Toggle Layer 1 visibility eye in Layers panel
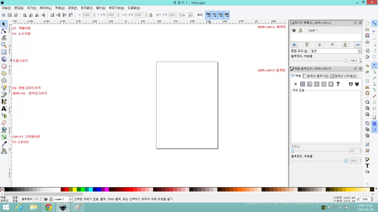This screenshot has height=212, width=378. [294, 30]
